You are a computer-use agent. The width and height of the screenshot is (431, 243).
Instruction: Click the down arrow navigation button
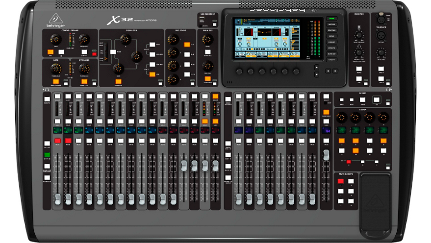pyautogui.click(x=317, y=74)
